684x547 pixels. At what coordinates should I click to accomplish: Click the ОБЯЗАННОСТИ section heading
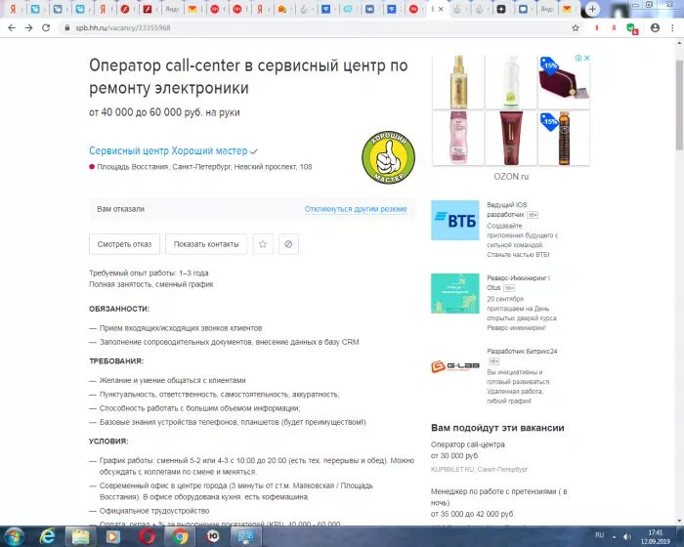click(119, 309)
